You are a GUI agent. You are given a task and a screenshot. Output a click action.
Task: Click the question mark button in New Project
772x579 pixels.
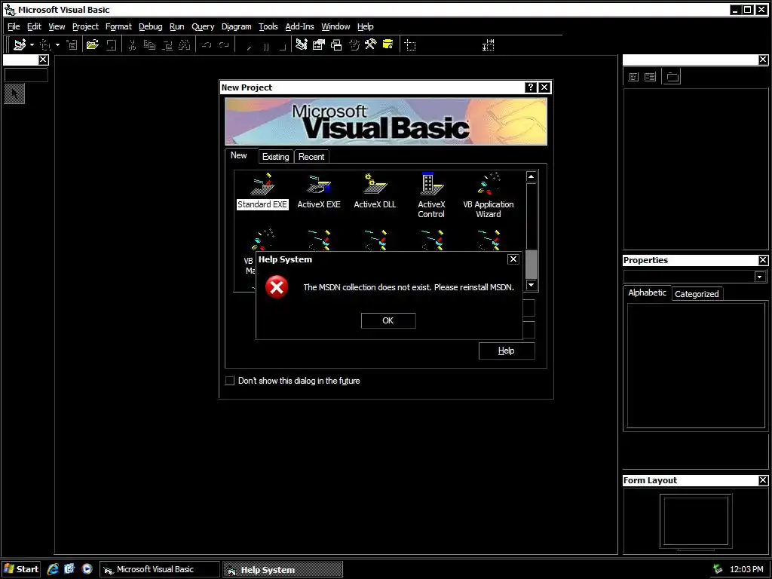530,87
